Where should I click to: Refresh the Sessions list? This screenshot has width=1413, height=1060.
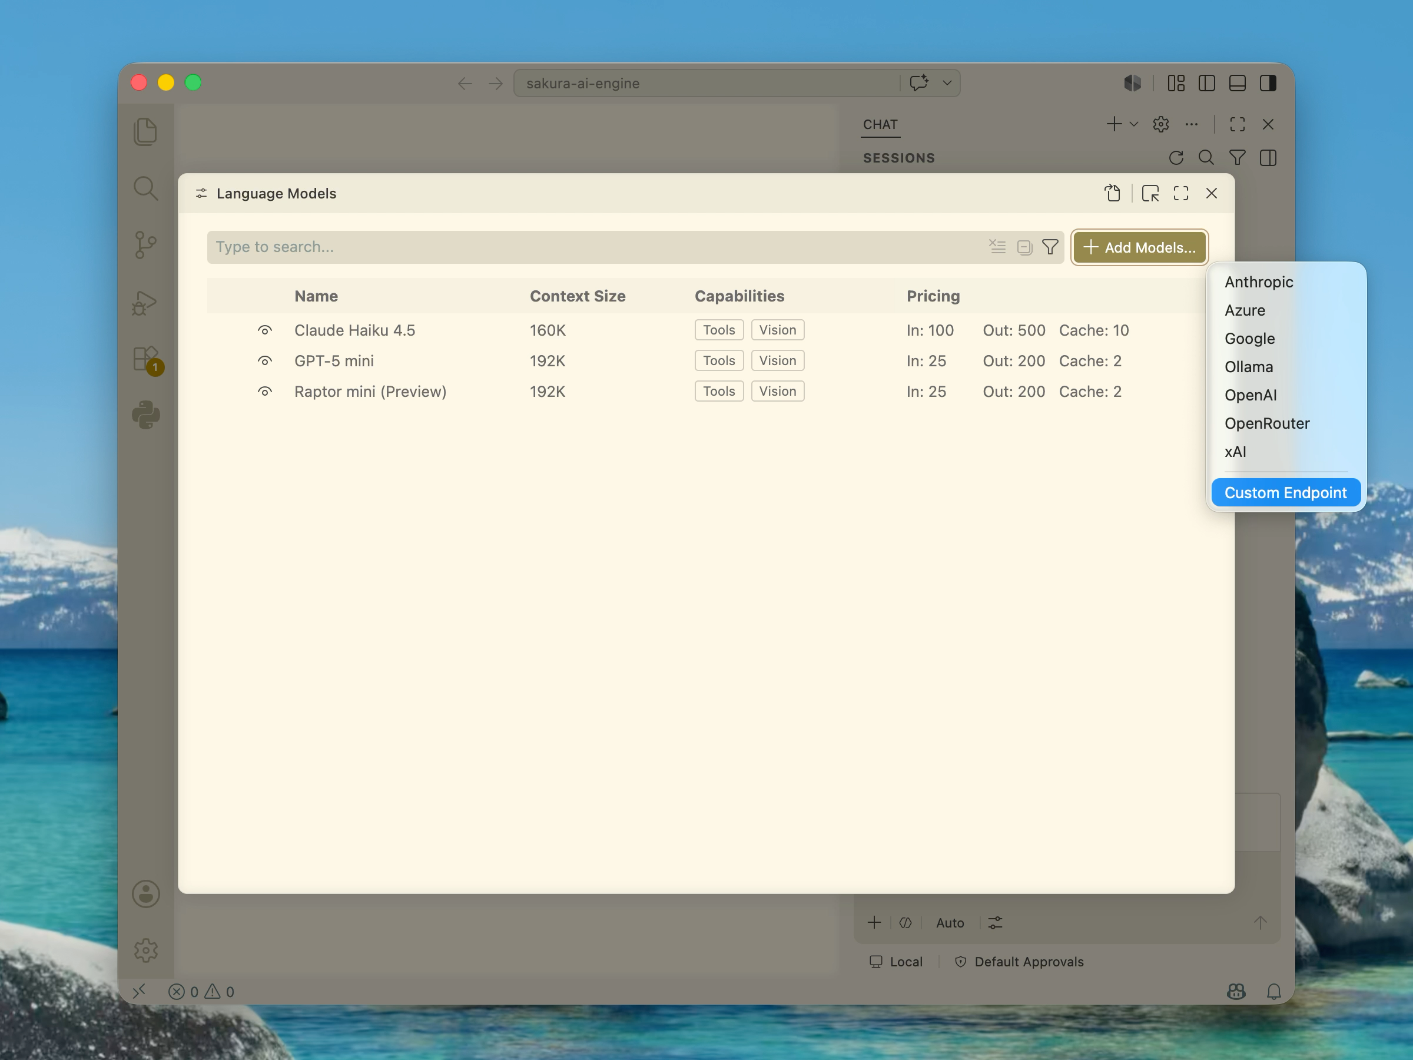[x=1176, y=158]
